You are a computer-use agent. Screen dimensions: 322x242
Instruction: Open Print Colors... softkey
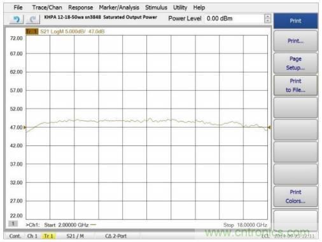(295, 196)
